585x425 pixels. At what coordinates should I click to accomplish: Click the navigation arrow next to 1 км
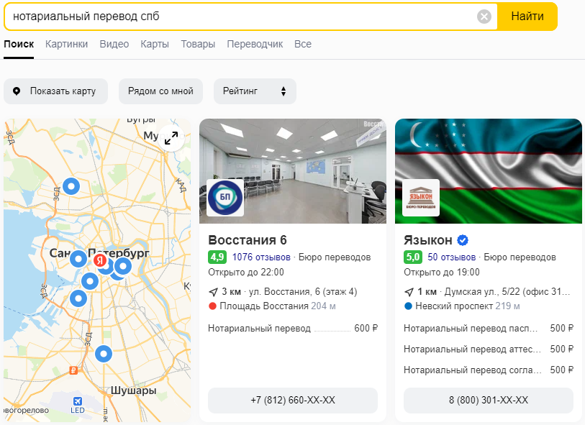point(409,292)
